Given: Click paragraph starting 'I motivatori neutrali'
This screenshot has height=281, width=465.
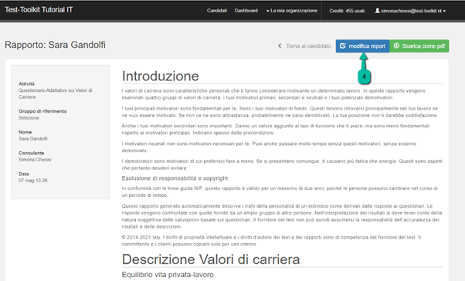Looking at the screenshot, I should pos(269,147).
